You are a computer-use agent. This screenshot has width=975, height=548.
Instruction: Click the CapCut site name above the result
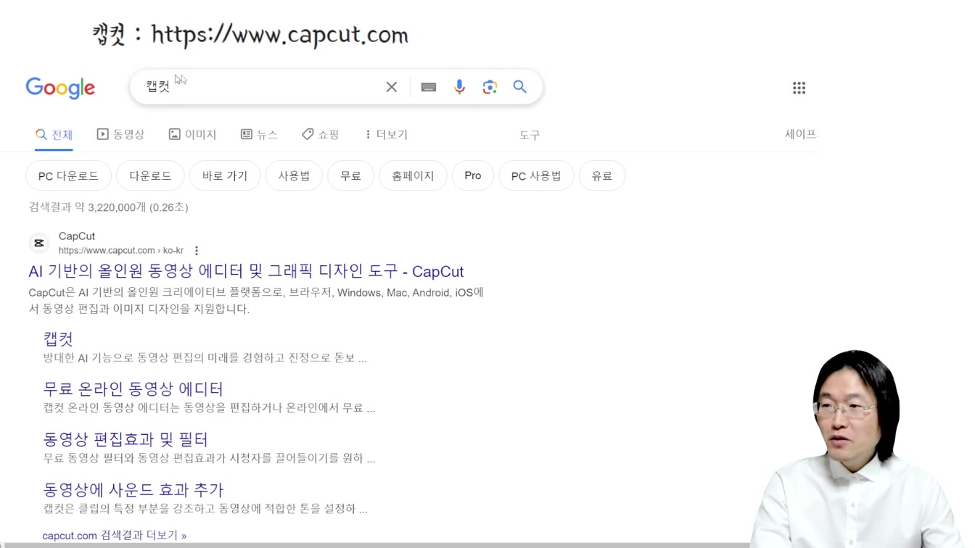77,236
